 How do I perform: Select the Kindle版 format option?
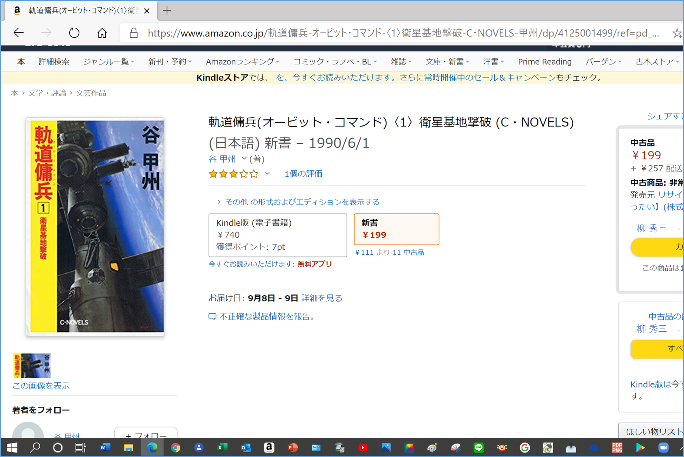click(x=278, y=235)
